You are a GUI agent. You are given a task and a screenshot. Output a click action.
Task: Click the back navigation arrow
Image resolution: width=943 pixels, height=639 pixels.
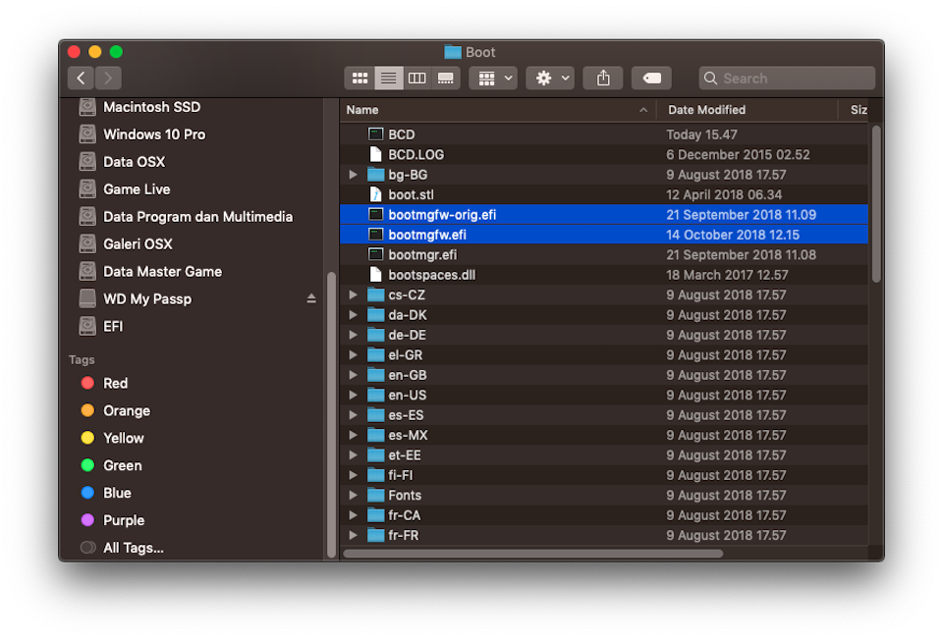click(80, 78)
